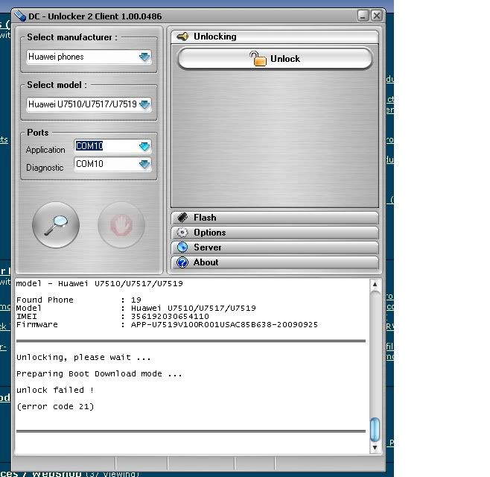Image resolution: width=490 pixels, height=477 pixels.
Task: Click the magnifier detect phone button
Action: pos(56,224)
